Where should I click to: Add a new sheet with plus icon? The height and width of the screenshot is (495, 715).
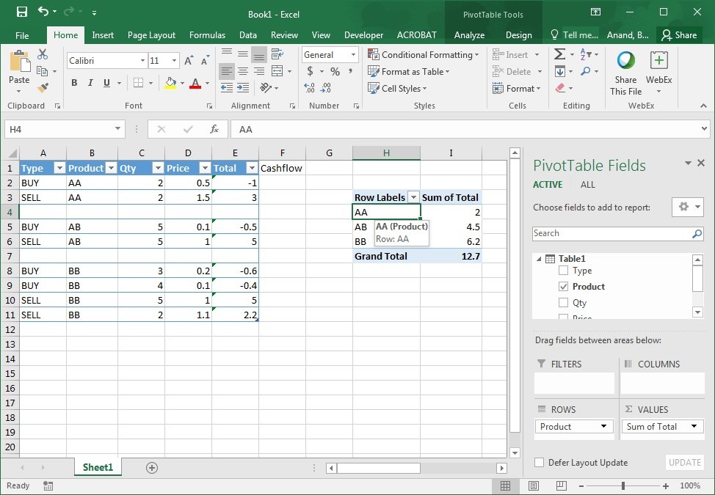(152, 467)
